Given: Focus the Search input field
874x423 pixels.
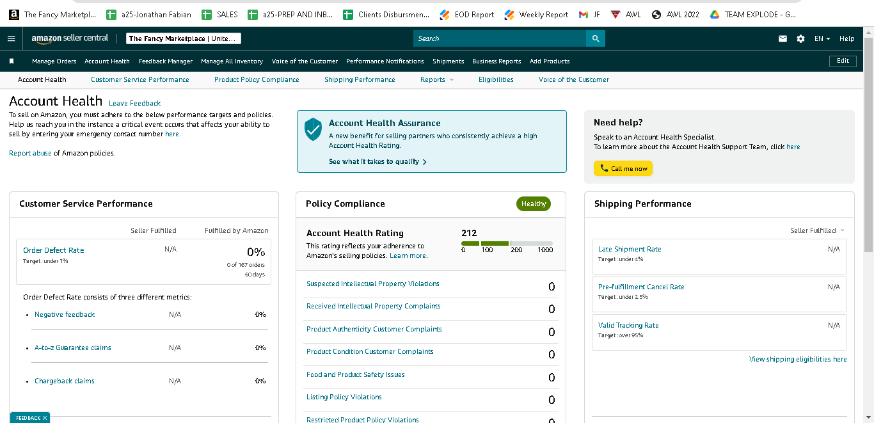Looking at the screenshot, I should 500,38.
